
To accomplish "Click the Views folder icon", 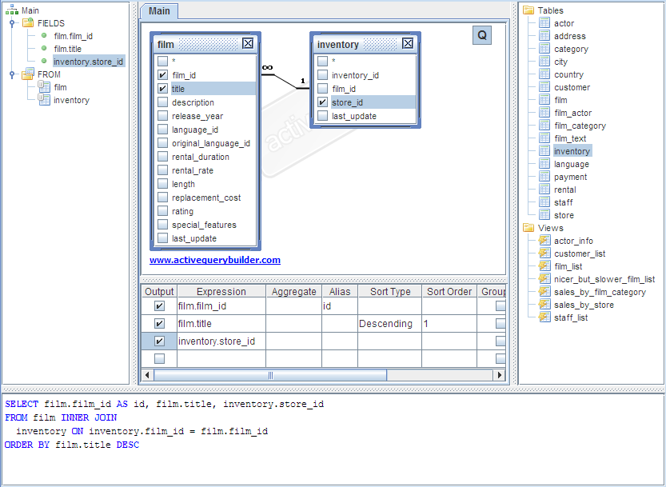I will [x=528, y=228].
